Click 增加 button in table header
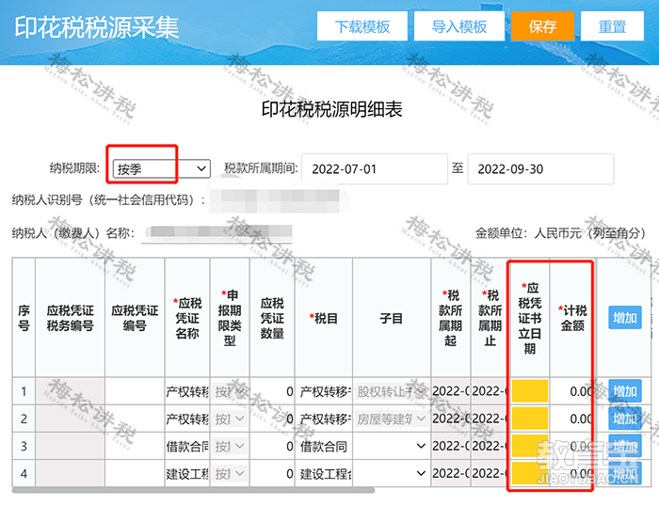659x506 pixels. tap(624, 318)
